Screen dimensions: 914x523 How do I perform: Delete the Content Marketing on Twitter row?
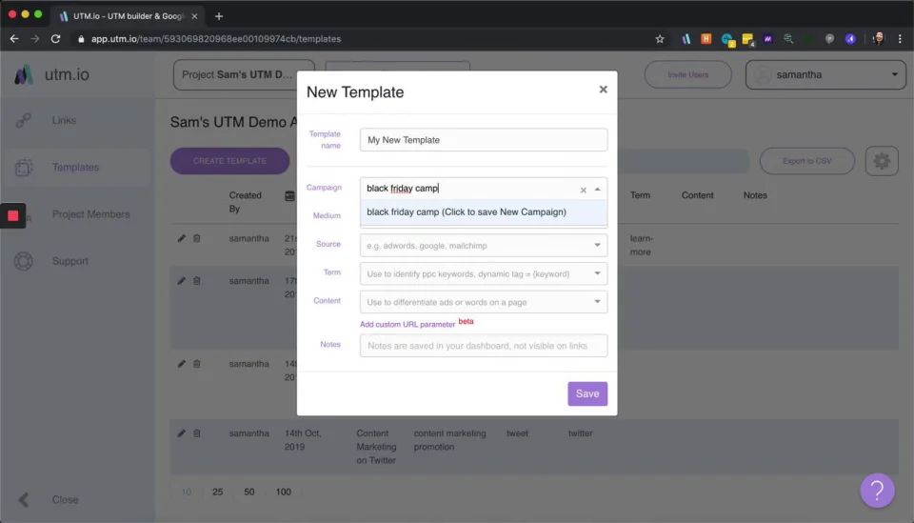coord(197,433)
